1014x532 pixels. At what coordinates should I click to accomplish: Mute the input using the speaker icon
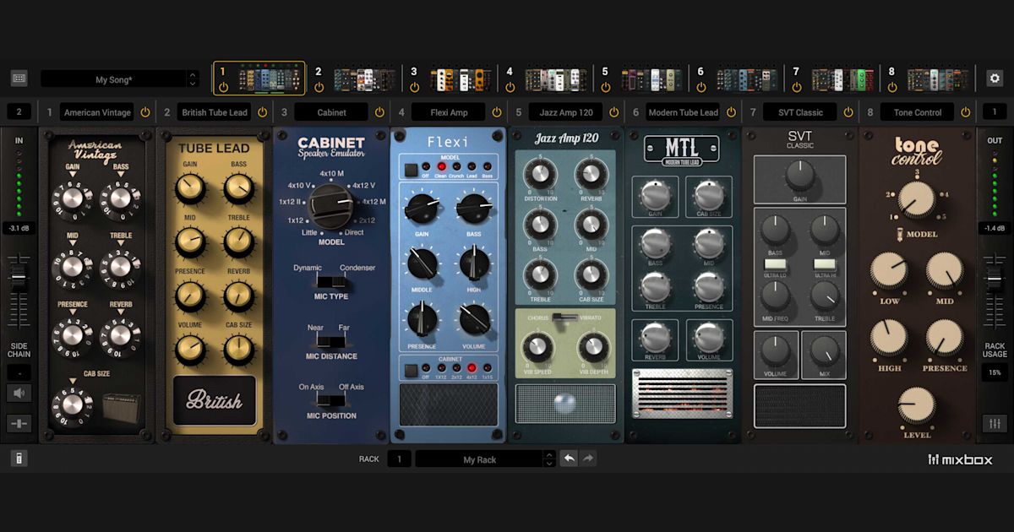[19, 391]
